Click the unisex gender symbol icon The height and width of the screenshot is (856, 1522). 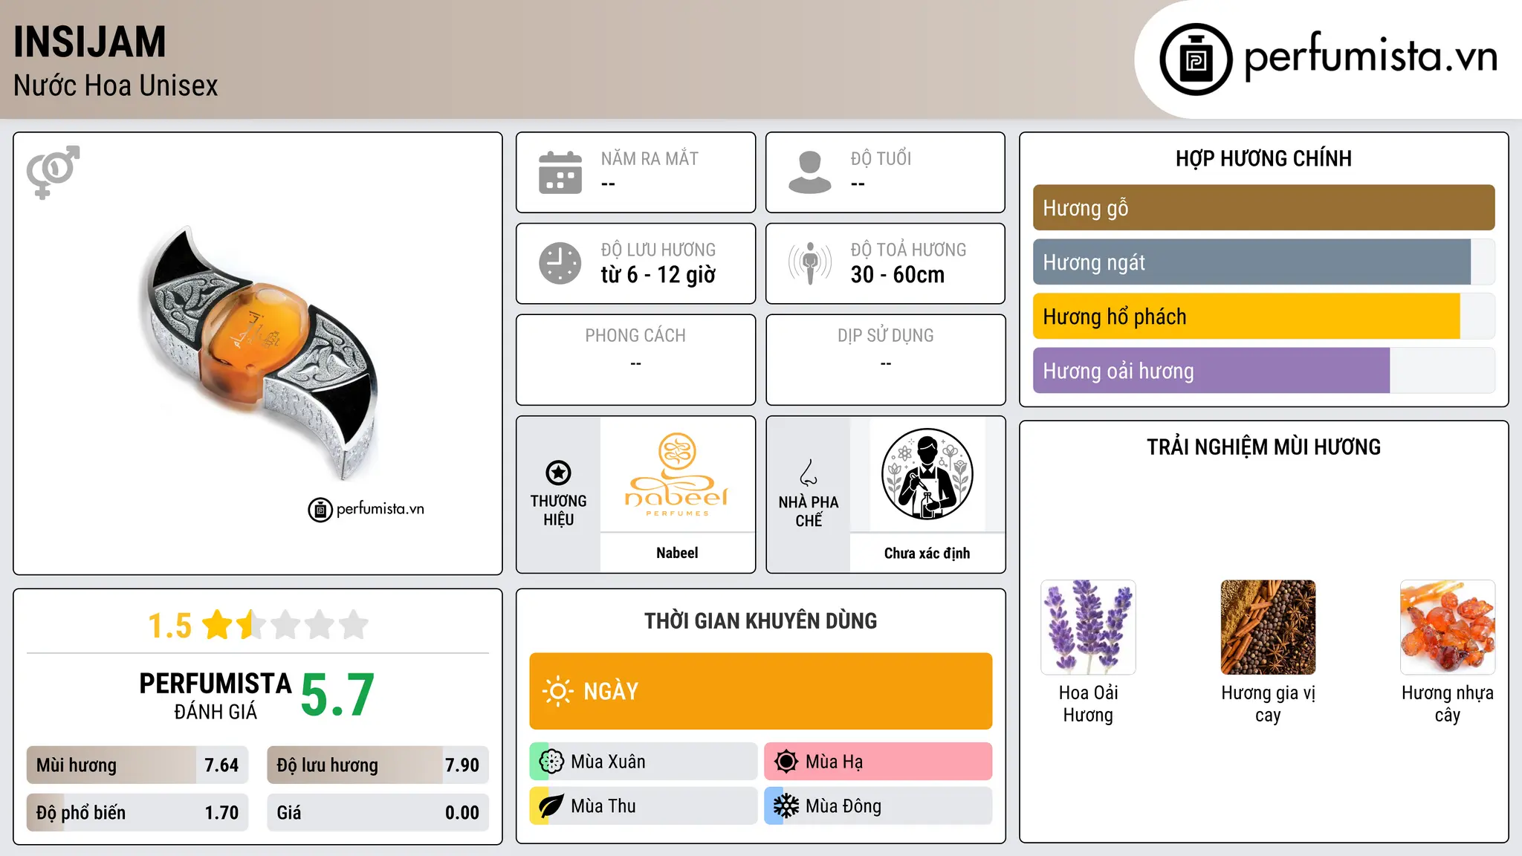point(53,172)
